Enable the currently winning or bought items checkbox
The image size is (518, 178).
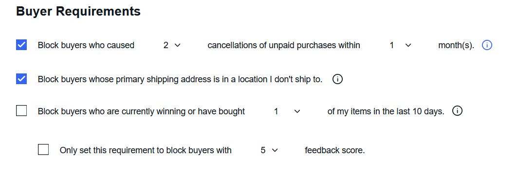[x=21, y=111]
